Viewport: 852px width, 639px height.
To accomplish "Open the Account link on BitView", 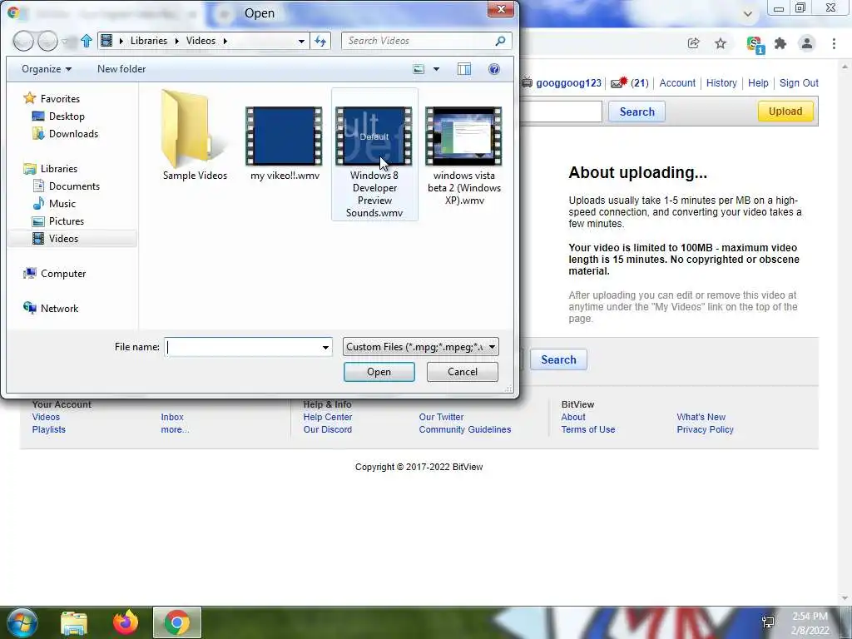I will pos(677,83).
